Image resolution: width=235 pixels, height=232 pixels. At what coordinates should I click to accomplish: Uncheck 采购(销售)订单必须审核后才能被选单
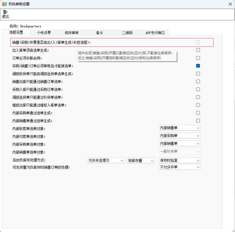(x=198, y=66)
